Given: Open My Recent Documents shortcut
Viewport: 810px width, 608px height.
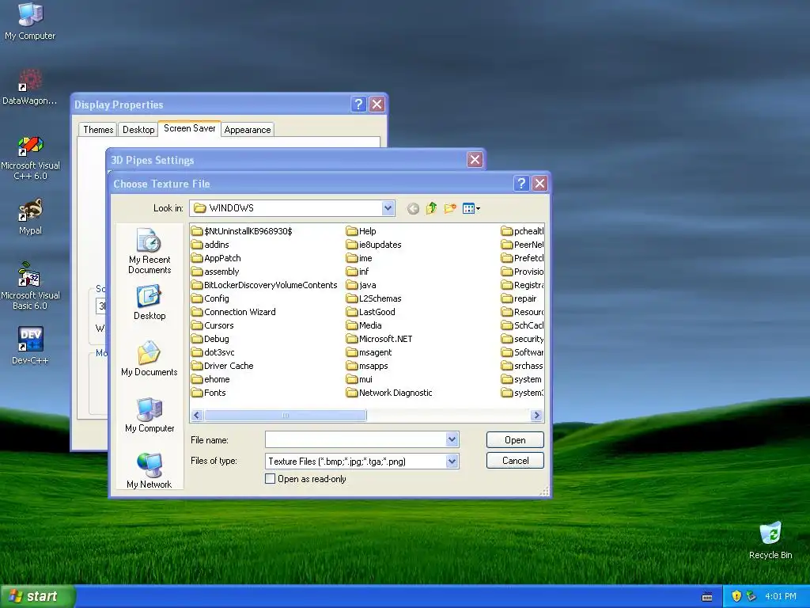Looking at the screenshot, I should 150,251.
